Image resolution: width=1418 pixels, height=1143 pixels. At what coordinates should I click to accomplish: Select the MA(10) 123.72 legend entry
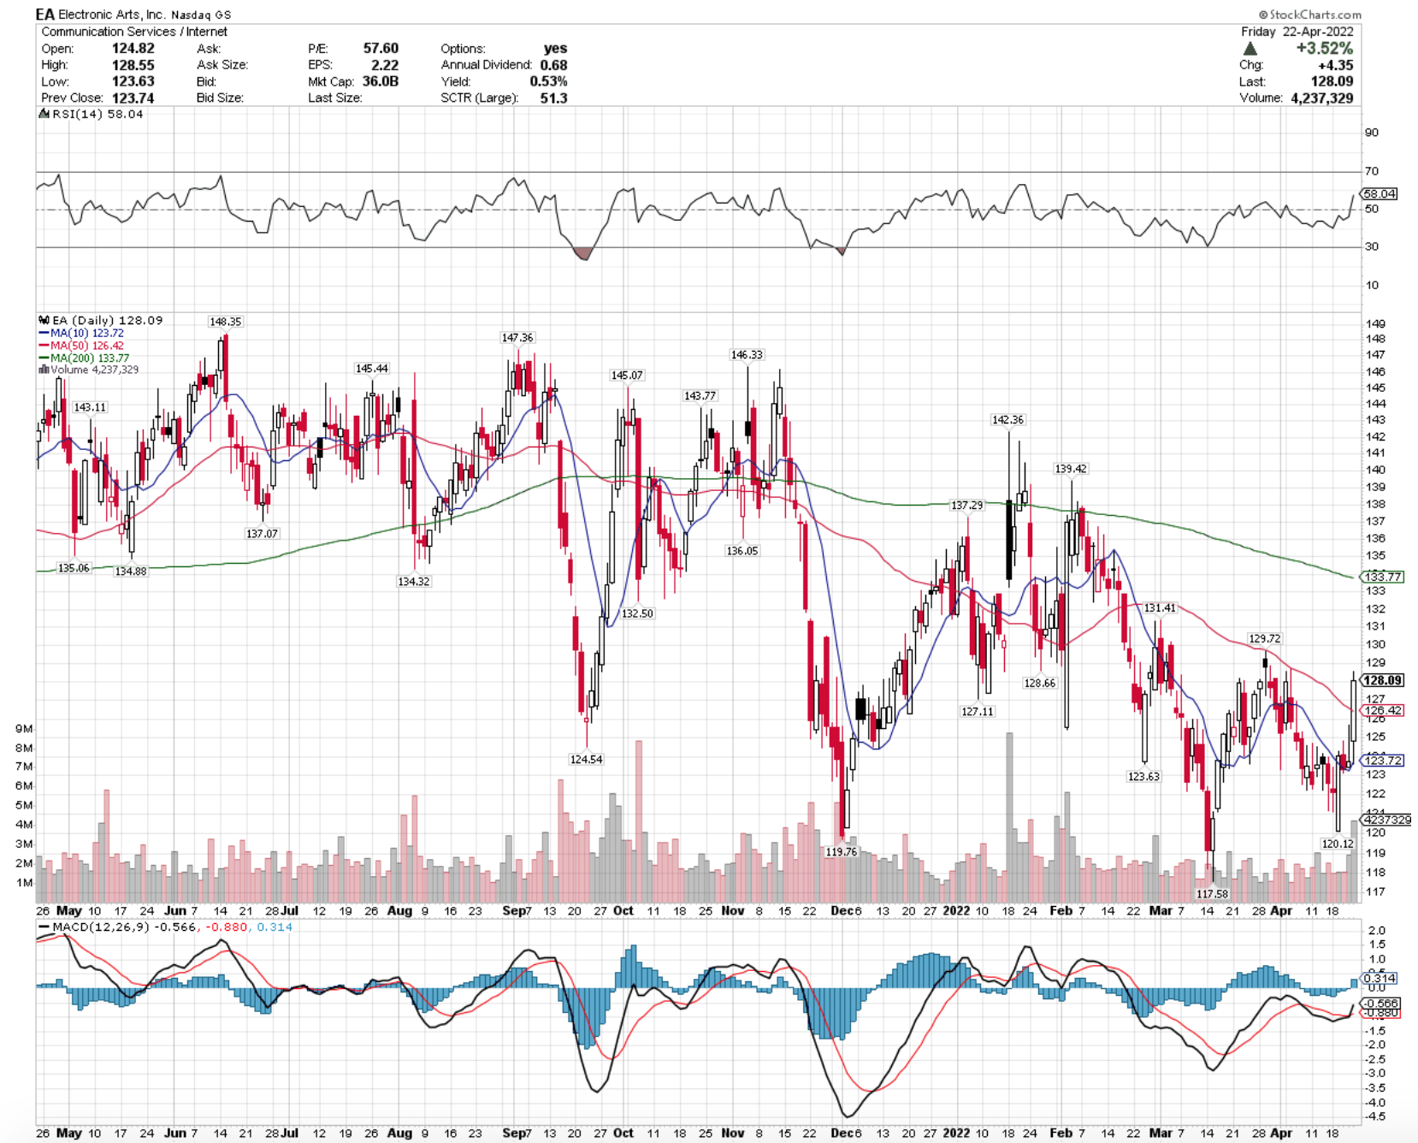[x=86, y=333]
